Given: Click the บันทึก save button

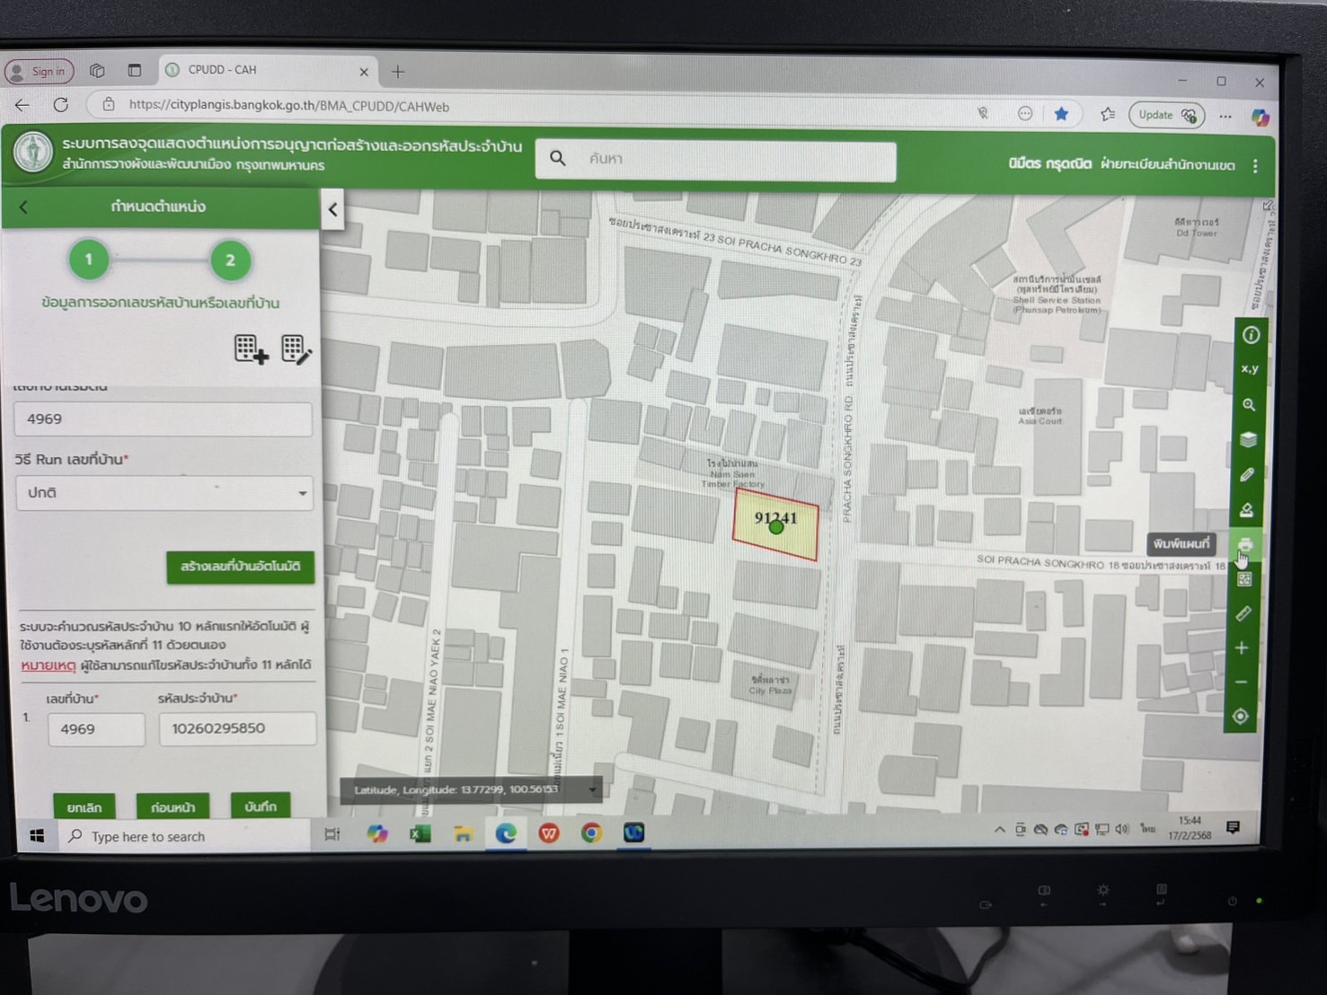Looking at the screenshot, I should coord(261,806).
